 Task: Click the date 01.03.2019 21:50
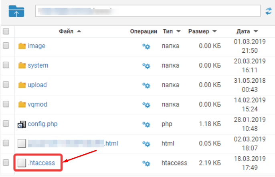[250, 46]
